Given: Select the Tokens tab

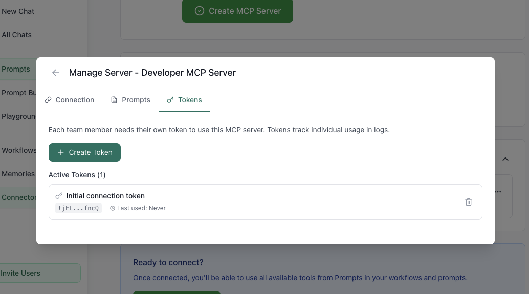Looking at the screenshot, I should [x=184, y=100].
